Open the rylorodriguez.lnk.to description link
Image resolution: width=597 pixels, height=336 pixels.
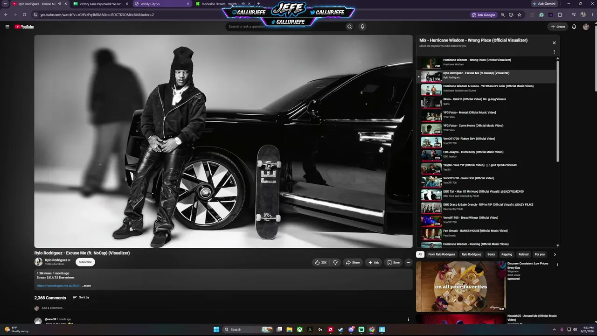58,286
